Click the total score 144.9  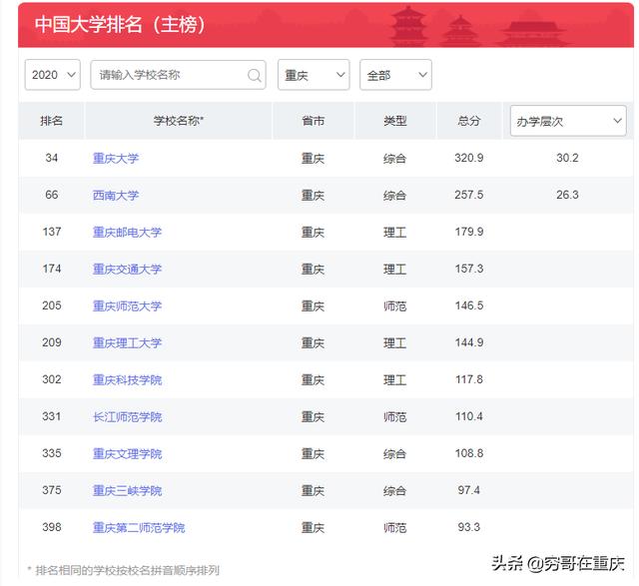coord(469,342)
